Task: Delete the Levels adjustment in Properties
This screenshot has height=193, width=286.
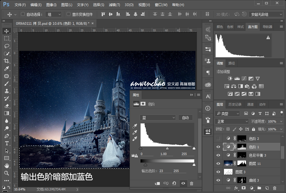Action: 191,183
